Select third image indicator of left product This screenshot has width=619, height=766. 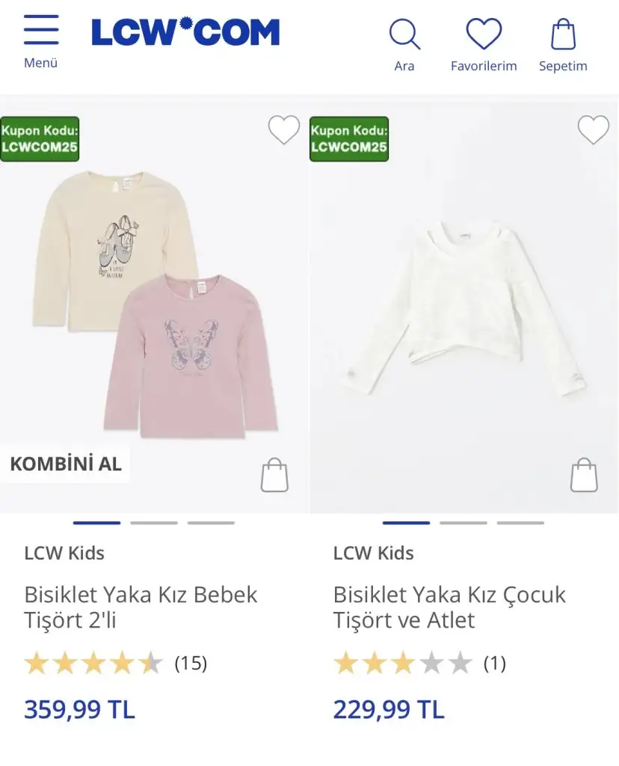(x=211, y=523)
